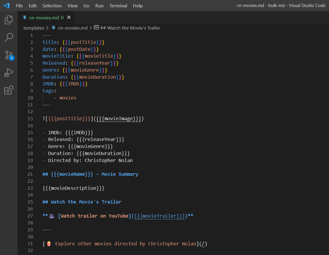Screen dimensions: 329x255
Task: Open the File menu
Action: [x=19, y=6]
